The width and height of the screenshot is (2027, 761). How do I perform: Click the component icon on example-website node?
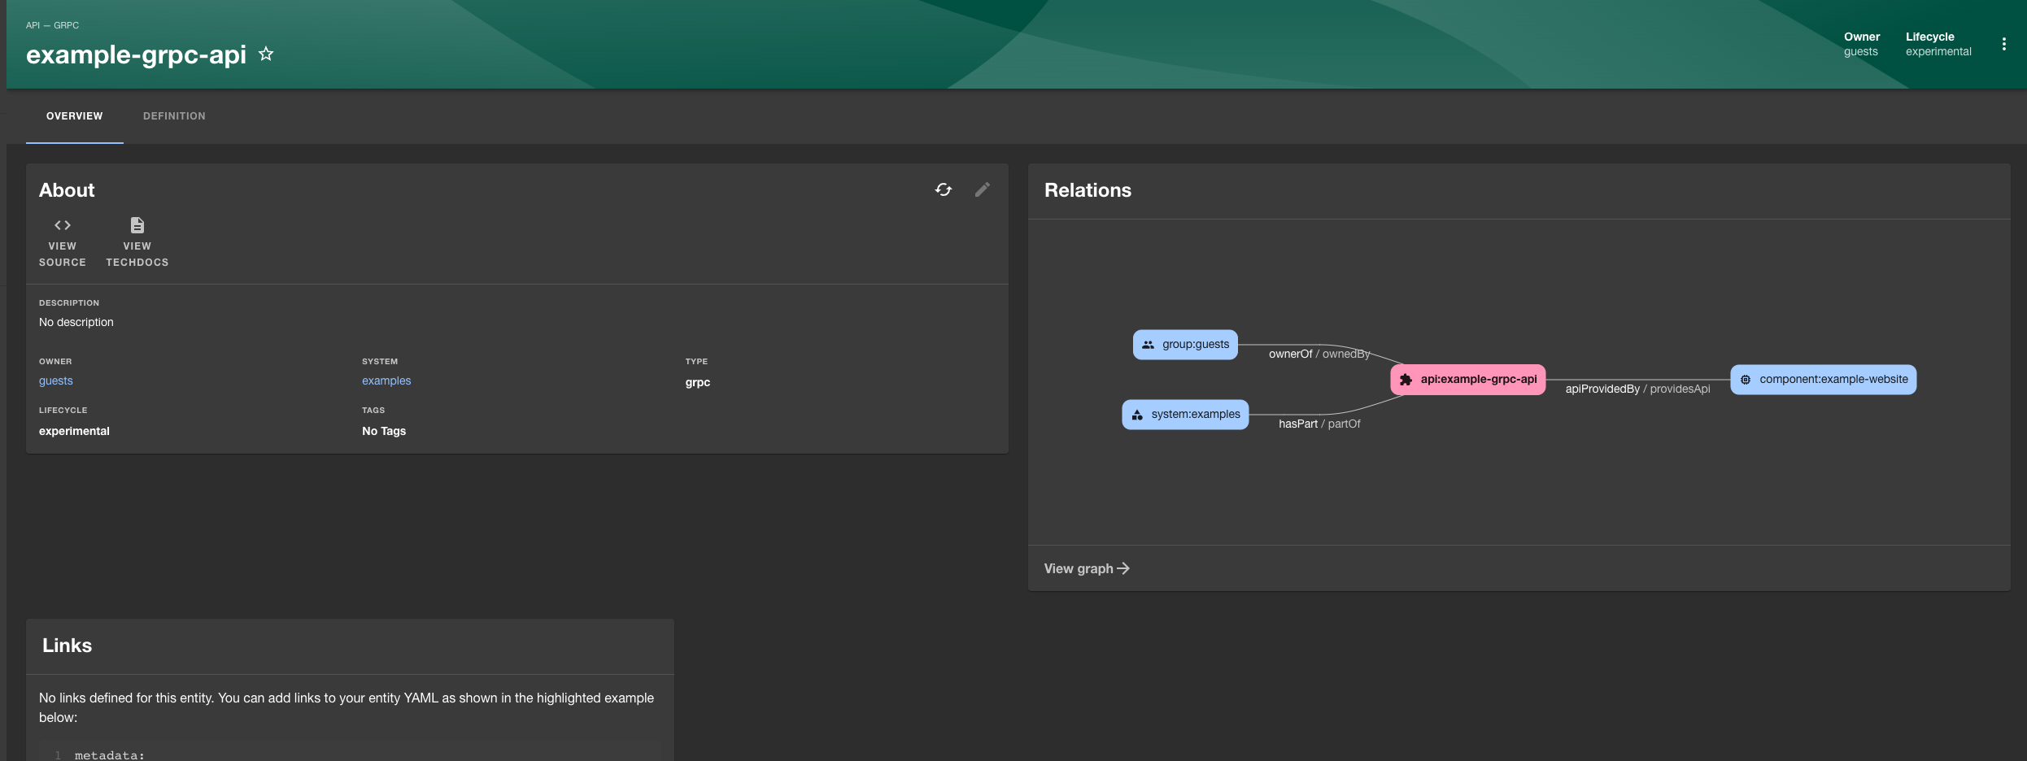pyautogui.click(x=1744, y=379)
